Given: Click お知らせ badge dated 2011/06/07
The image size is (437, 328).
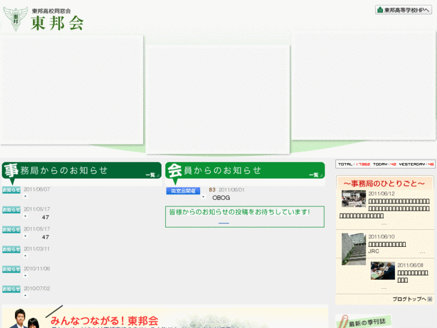Looking at the screenshot, I should tap(11, 190).
